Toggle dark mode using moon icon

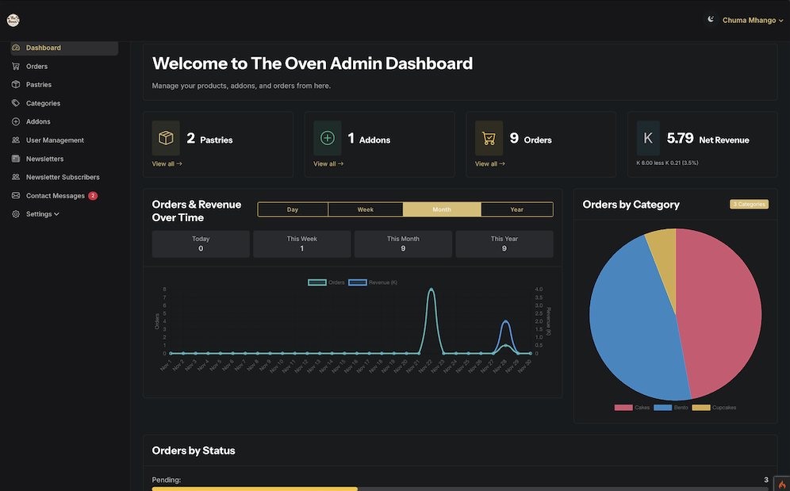coord(710,20)
